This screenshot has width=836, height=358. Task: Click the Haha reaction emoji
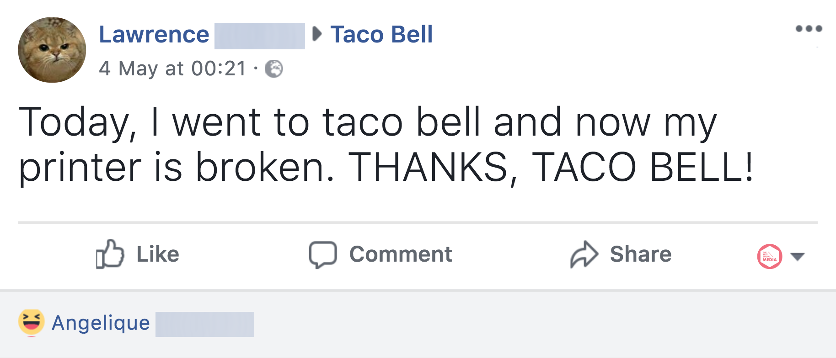31,322
